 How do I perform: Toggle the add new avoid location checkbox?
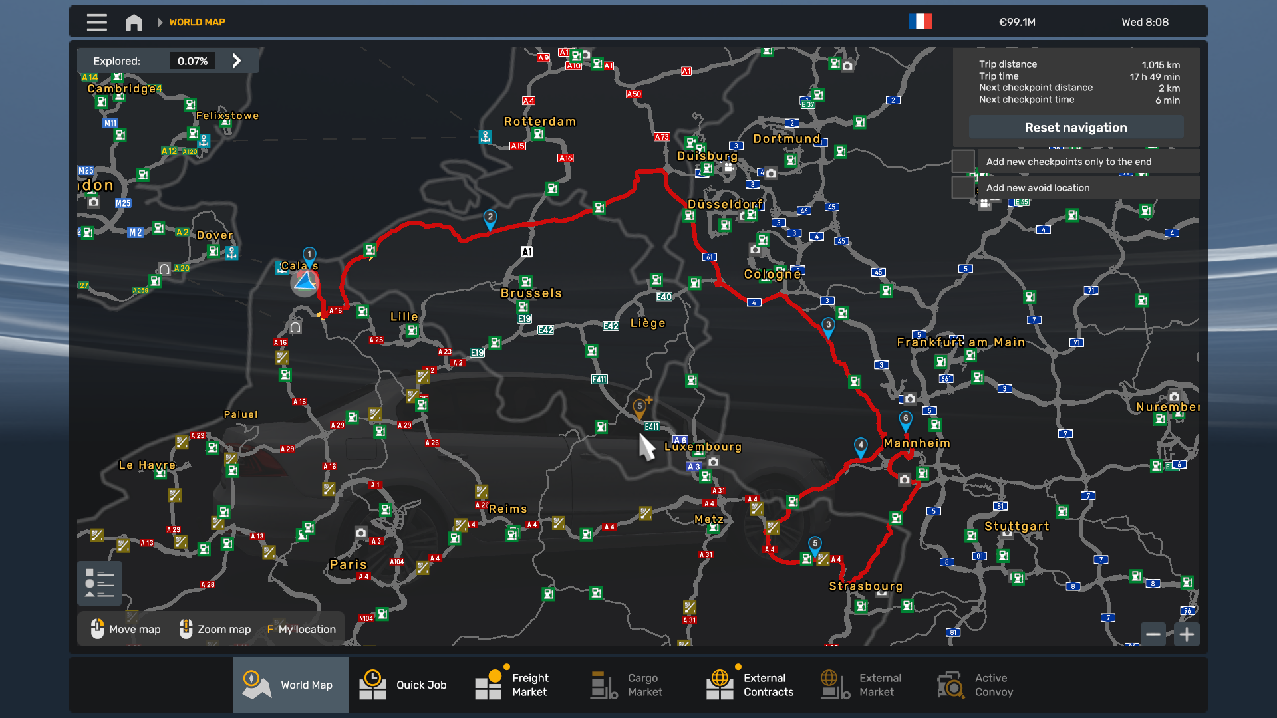tap(963, 188)
